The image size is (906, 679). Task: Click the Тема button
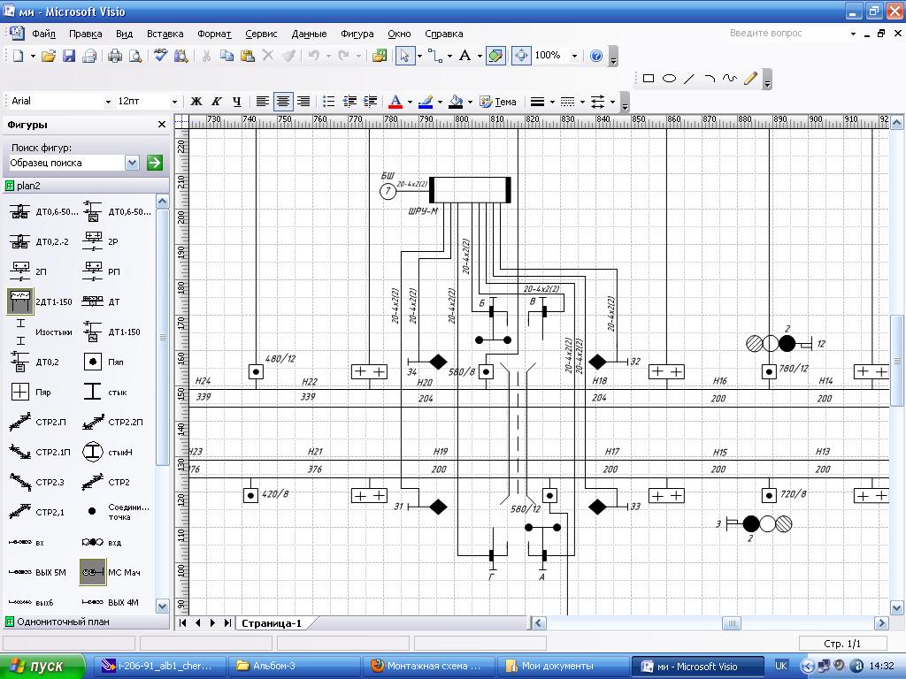tap(498, 102)
